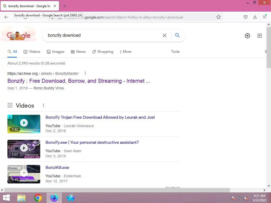Viewport: 271px width, 203px height.
Task: Open Bonzify Trojan Free Download video link
Action: [100, 117]
